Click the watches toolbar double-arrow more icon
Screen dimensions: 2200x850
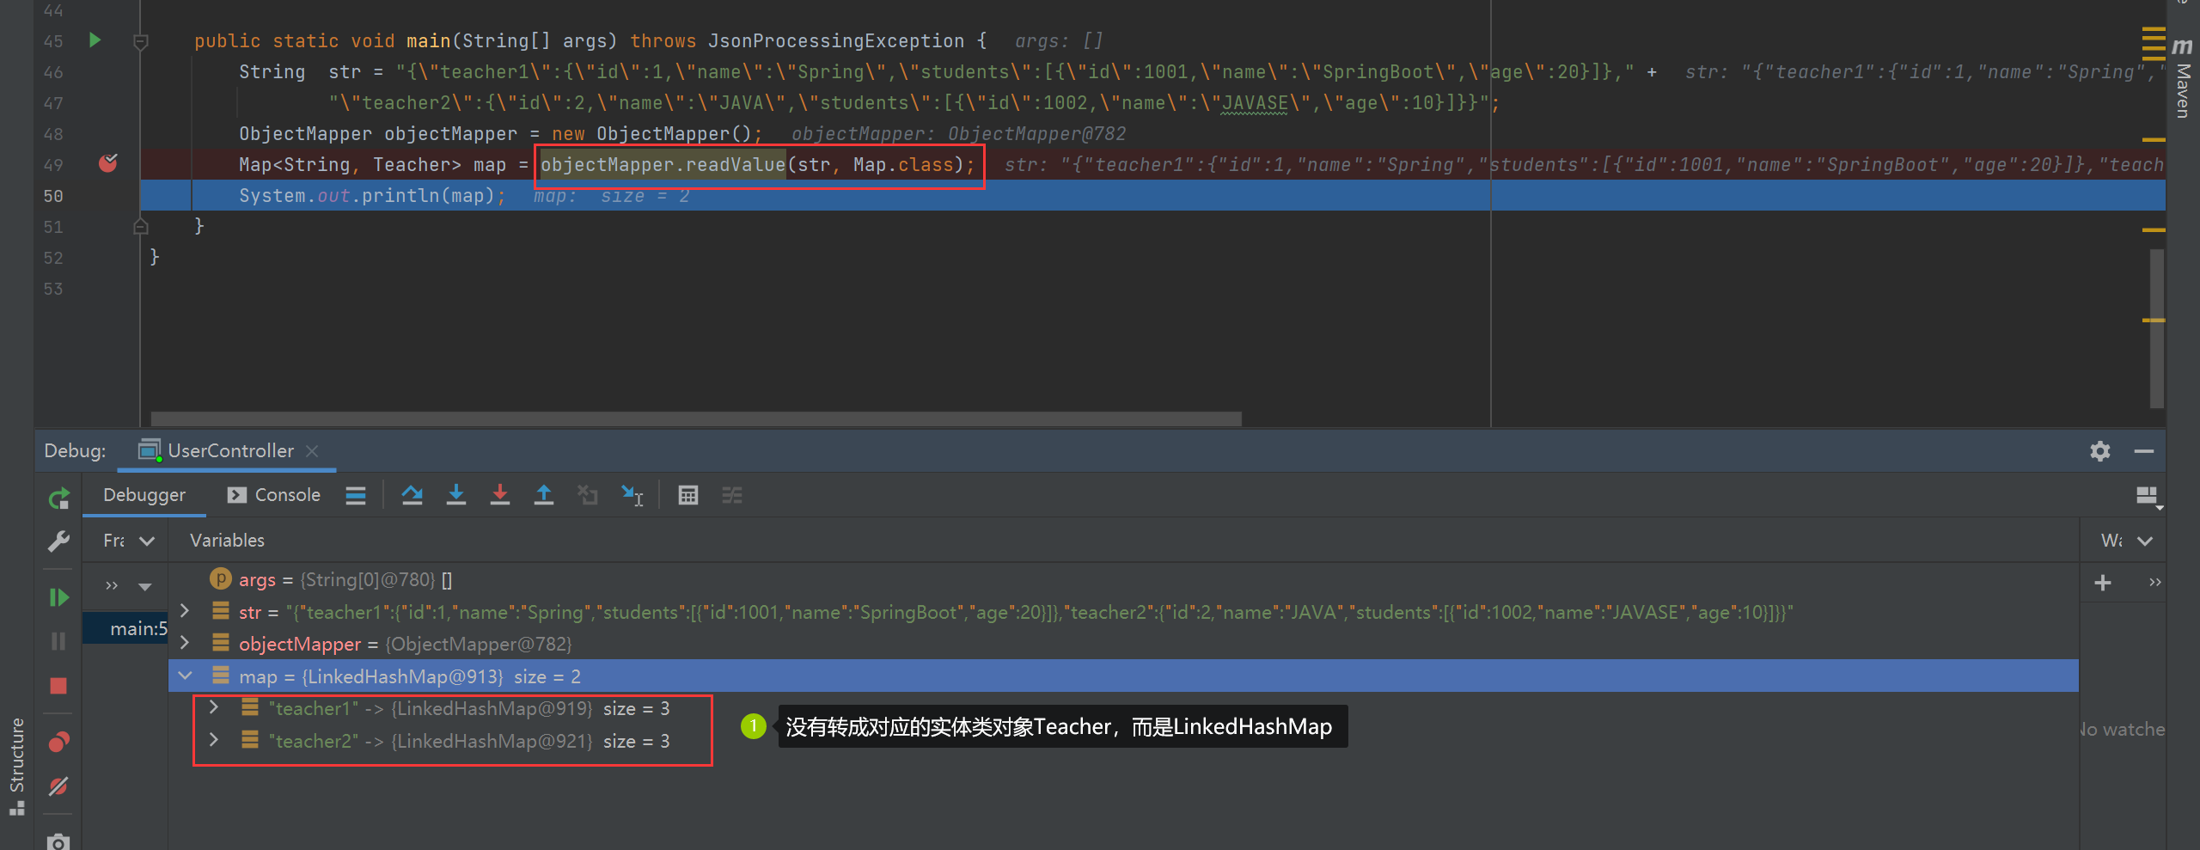2155,583
